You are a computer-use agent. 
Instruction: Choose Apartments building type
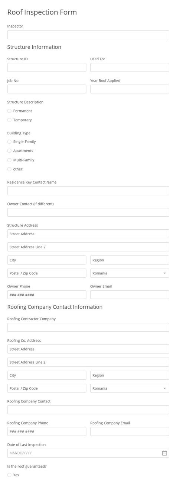click(9, 151)
